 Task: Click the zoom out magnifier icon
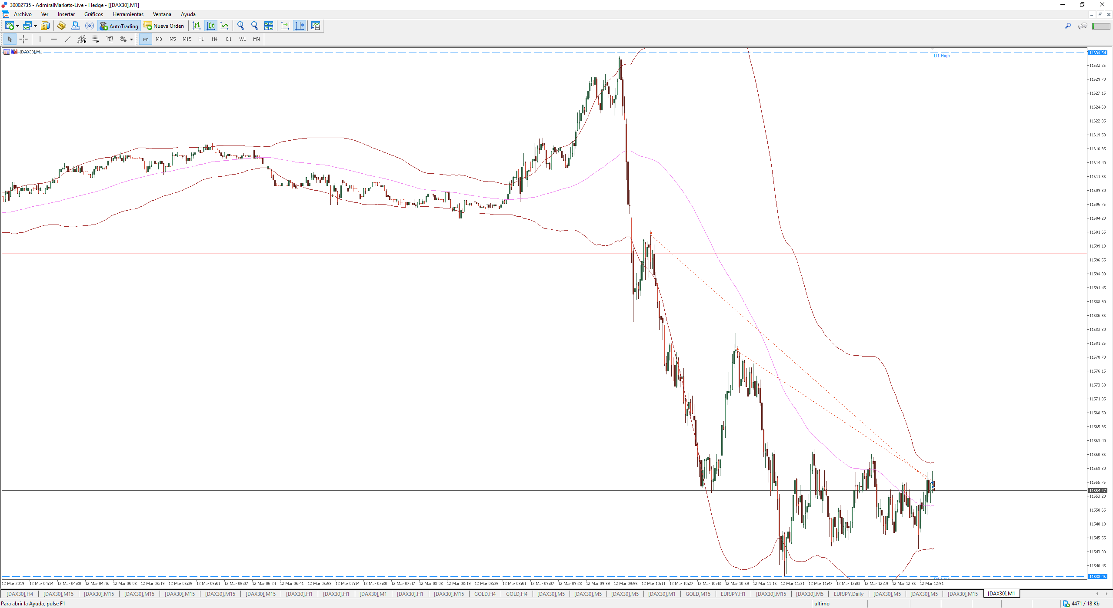(x=254, y=26)
